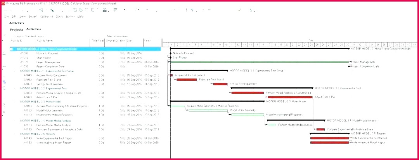Viewport: 419px width, 160px height.
Task: Click the green-tipped tool icon in toolbar
Action: pyautogui.click(x=52, y=10)
